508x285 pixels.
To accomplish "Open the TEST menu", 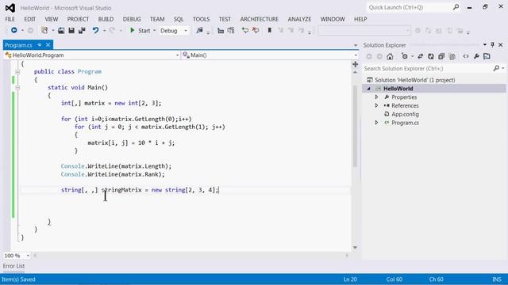I will pos(225,19).
